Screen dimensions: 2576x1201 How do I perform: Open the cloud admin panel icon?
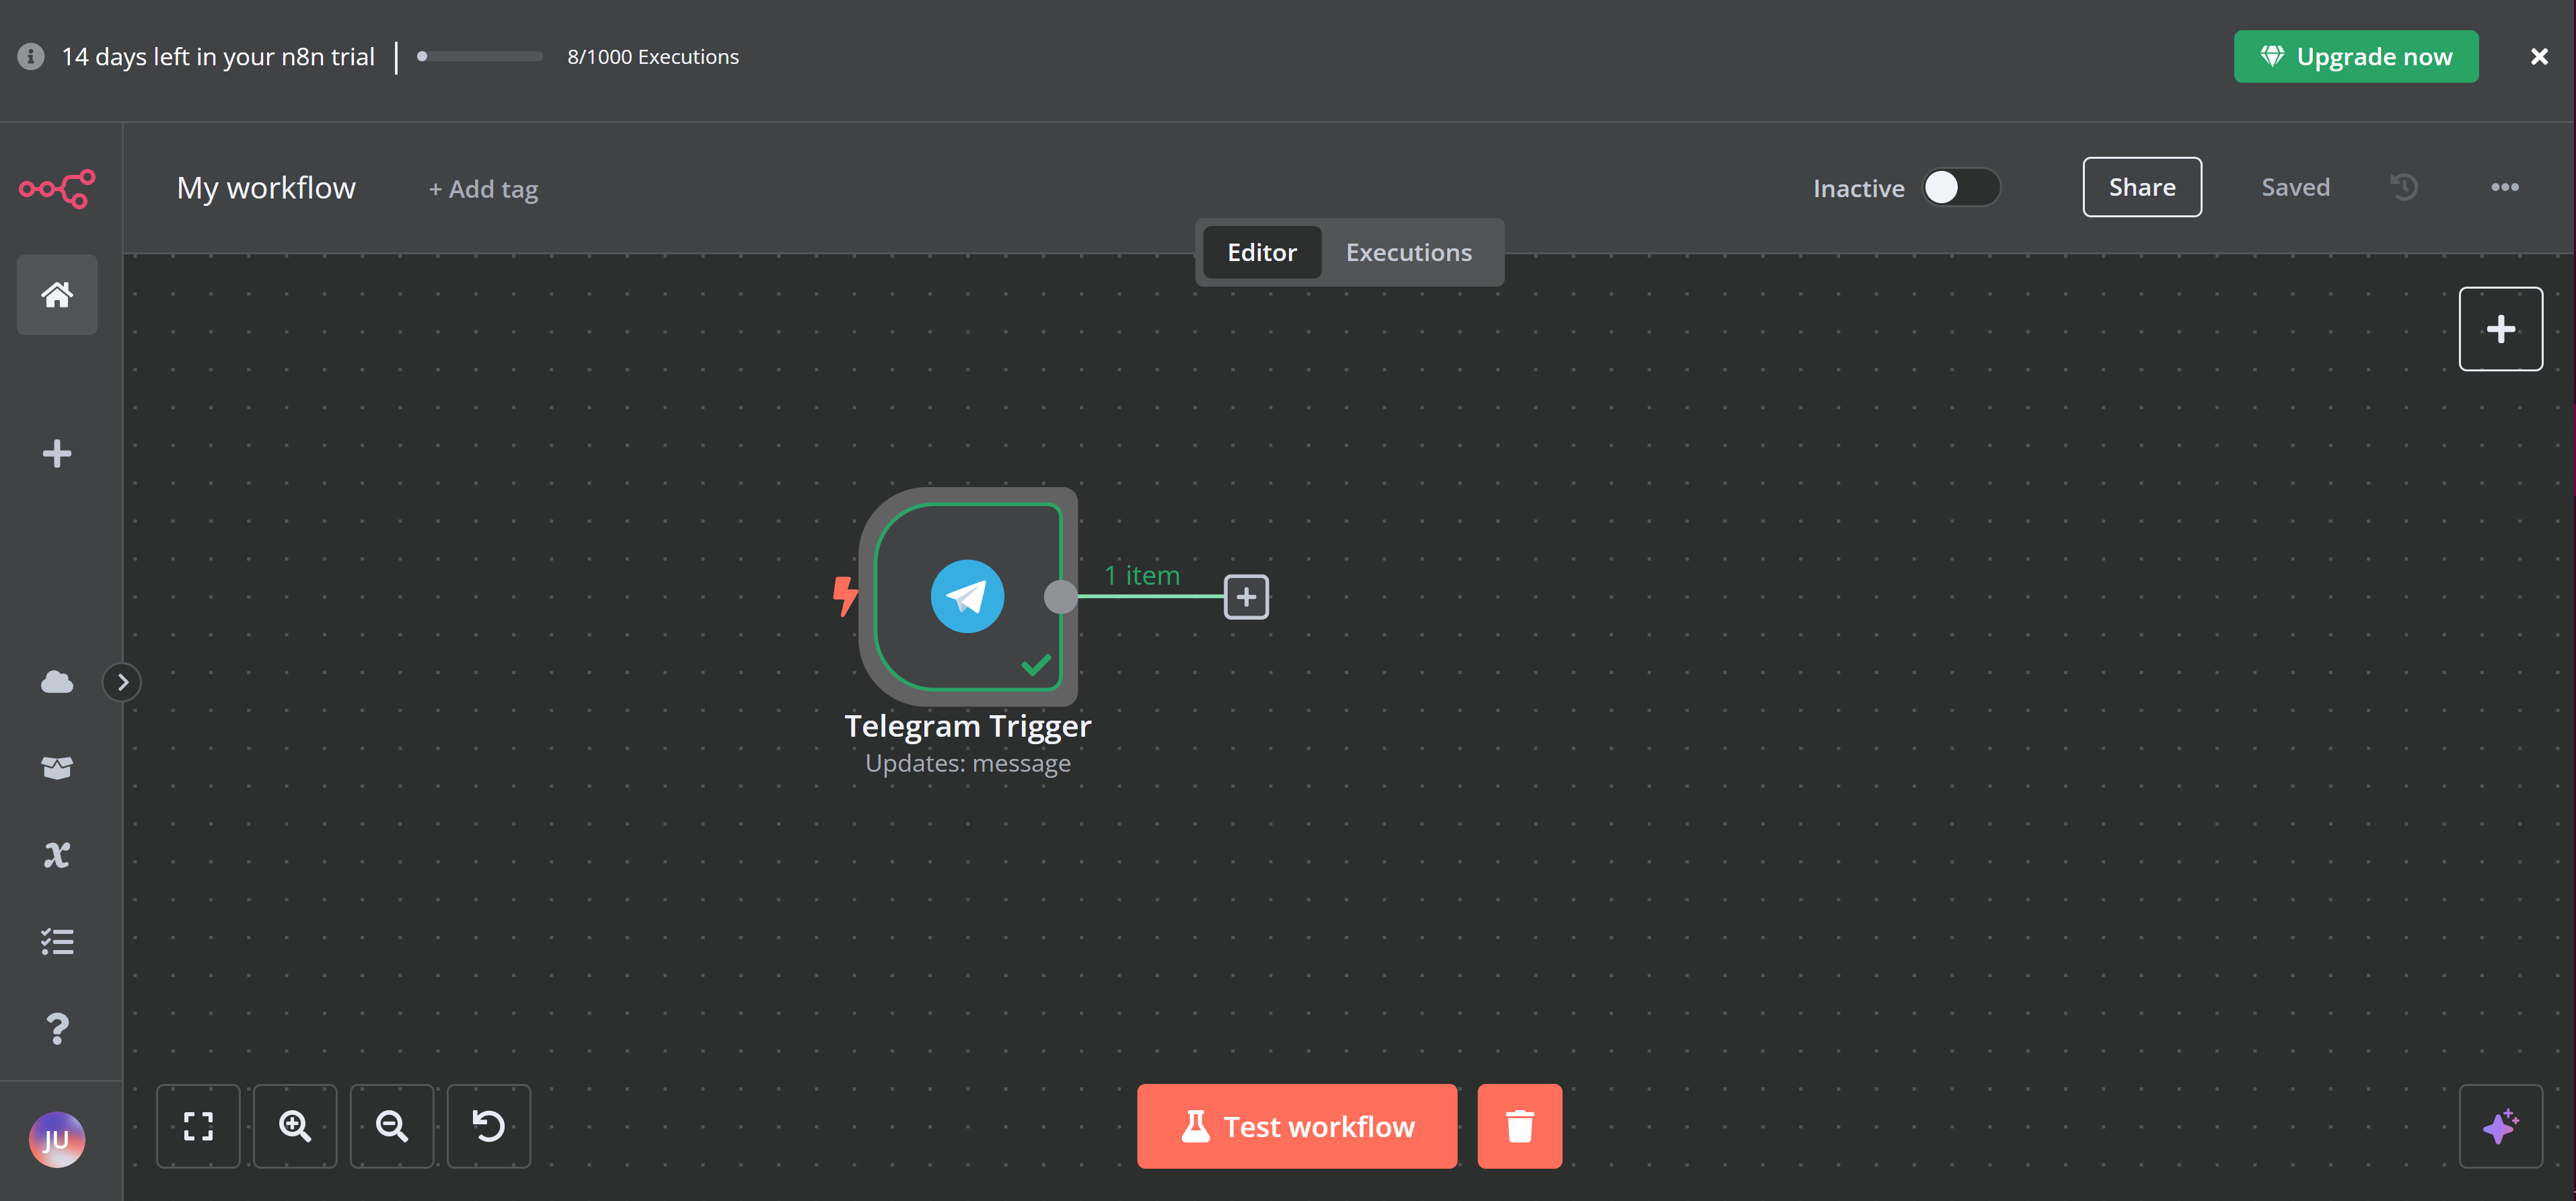[x=57, y=681]
